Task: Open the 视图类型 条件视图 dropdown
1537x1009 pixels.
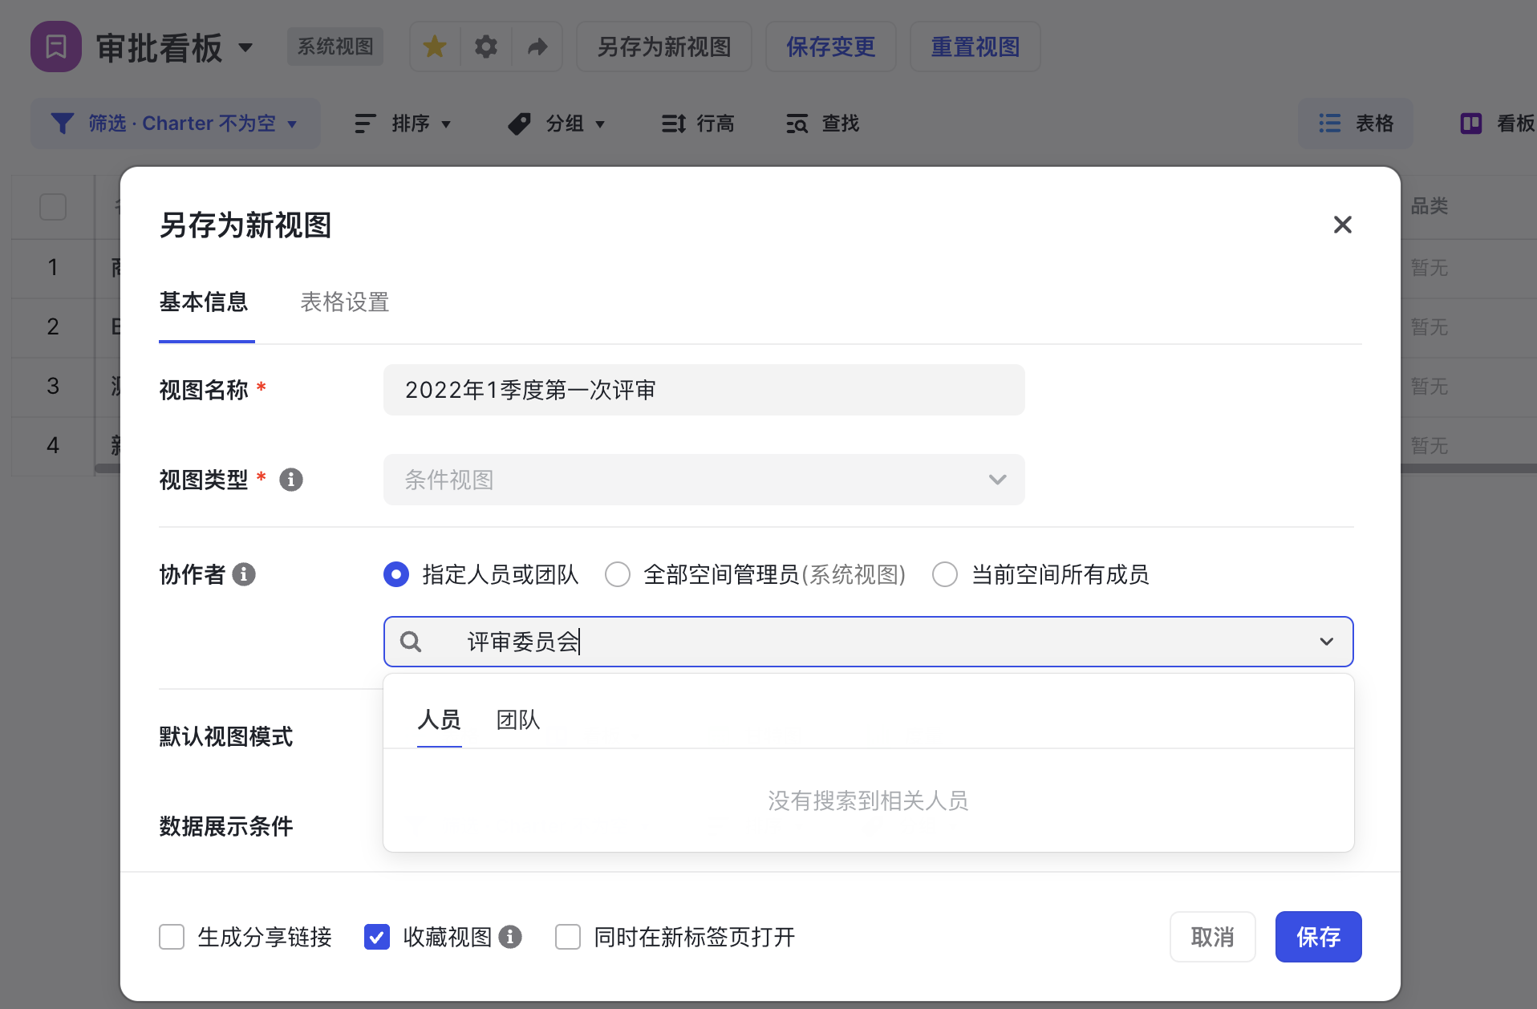Action: click(x=704, y=480)
